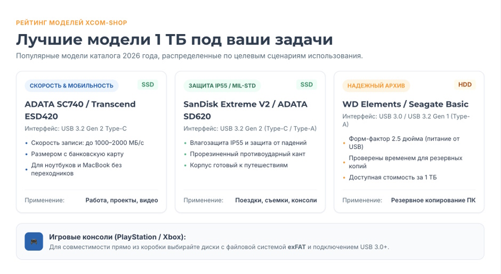The height and width of the screenshot is (274, 501).
Task: Click 'Влагозащита IP55 и защита от падений' bullet
Action: click(248, 143)
